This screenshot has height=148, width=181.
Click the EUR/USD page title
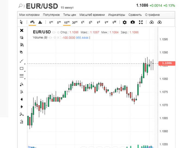(42, 6)
